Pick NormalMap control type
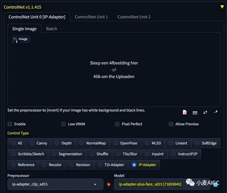The image size is (227, 193). (x=93, y=143)
